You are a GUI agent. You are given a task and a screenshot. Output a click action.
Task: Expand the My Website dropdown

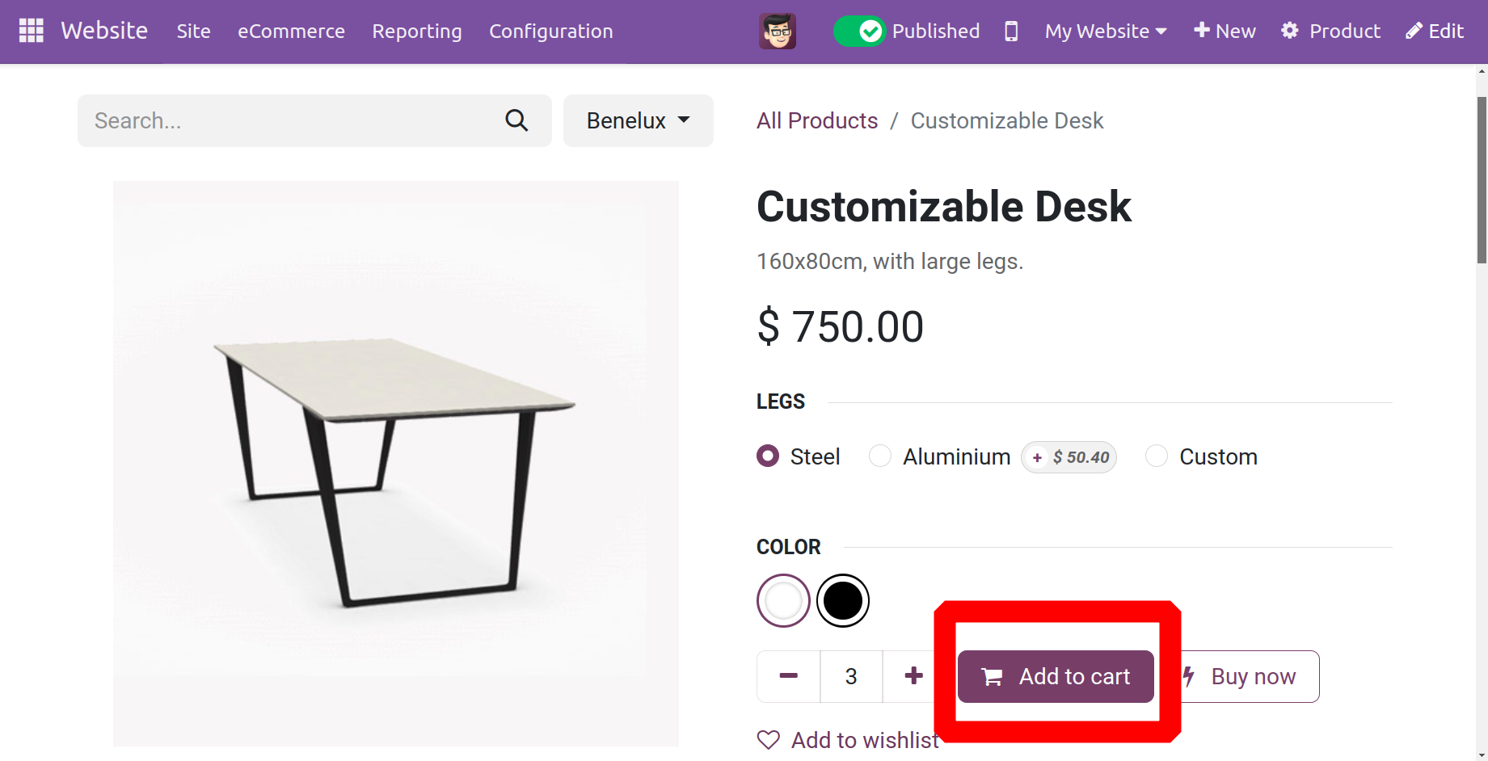pyautogui.click(x=1105, y=31)
